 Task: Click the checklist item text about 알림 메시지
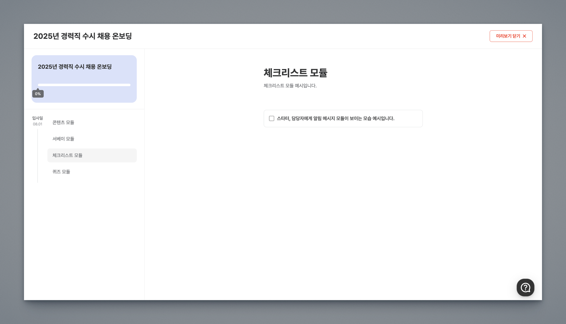click(335, 118)
